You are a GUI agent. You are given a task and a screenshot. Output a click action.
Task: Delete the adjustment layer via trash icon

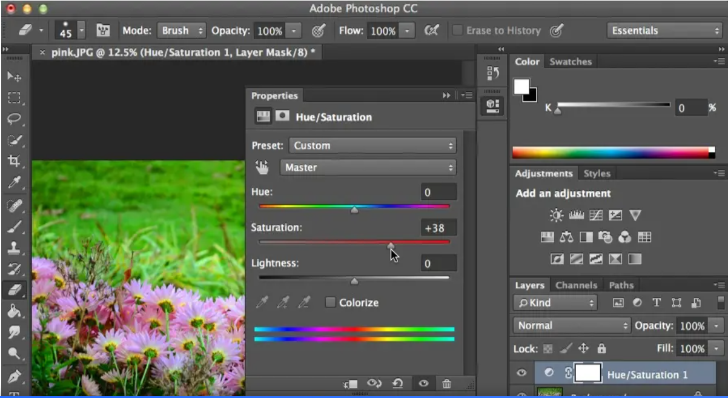(446, 383)
